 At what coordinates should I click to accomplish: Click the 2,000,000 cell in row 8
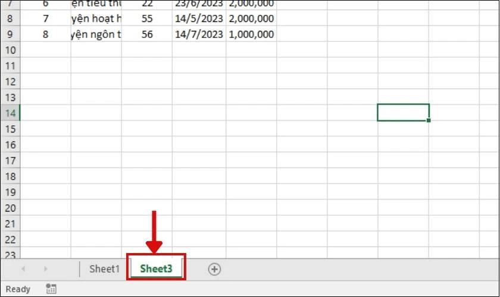click(x=251, y=18)
